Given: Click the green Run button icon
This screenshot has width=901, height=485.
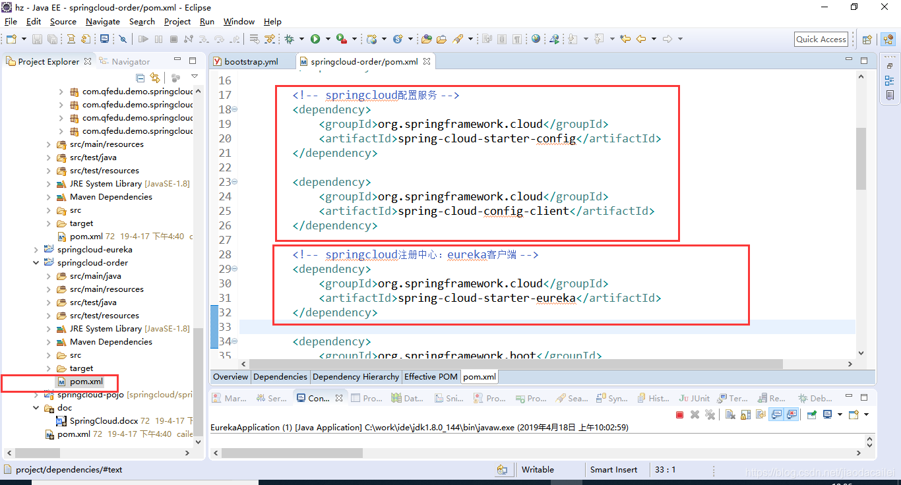Looking at the screenshot, I should click(x=315, y=39).
